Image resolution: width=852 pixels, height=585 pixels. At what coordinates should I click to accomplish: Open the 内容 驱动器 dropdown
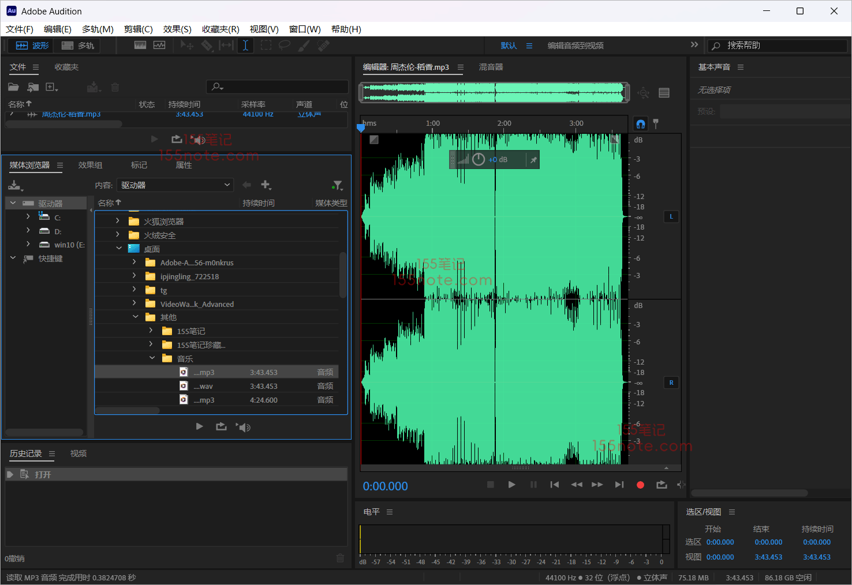click(x=175, y=185)
